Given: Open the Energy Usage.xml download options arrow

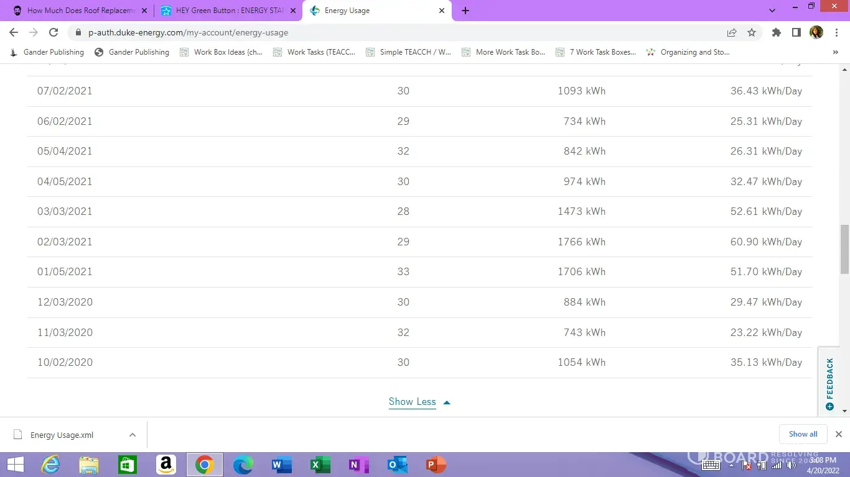Looking at the screenshot, I should coord(133,435).
